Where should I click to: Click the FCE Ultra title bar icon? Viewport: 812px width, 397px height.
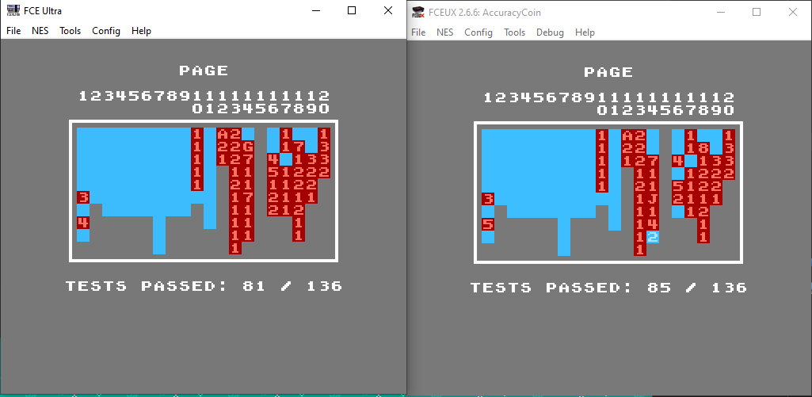point(13,11)
